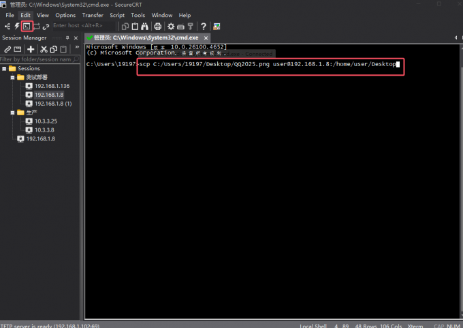Open the Options menu
463x328 pixels.
(65, 15)
